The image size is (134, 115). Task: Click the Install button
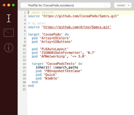(121, 5)
